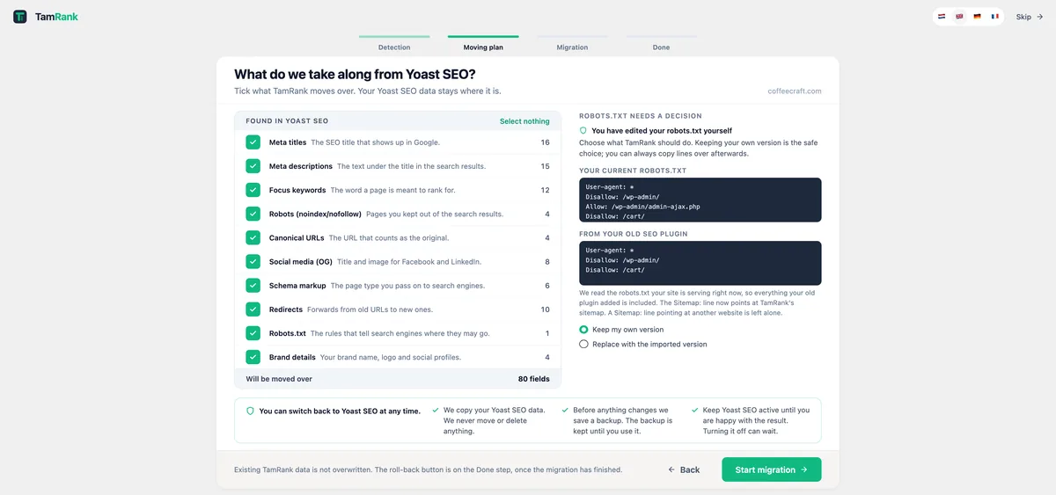Go to the Detection step
Viewport: 1056px width, 495px height.
point(394,43)
